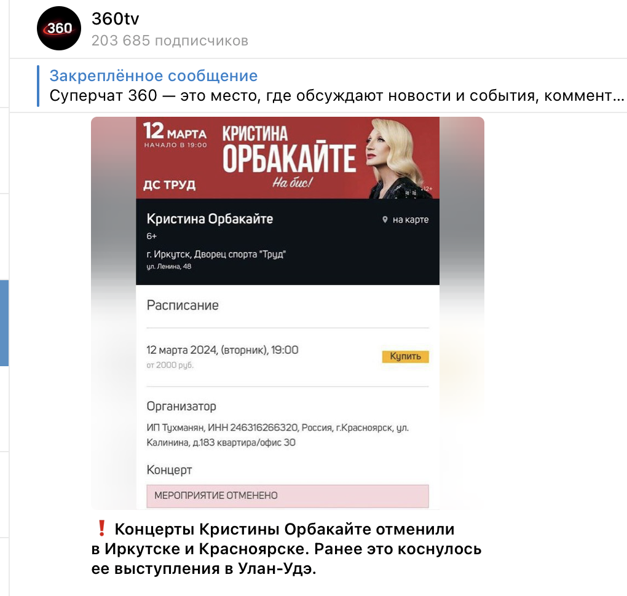Click the Кристина Орбакайте event title in the dark panel
Image resolution: width=627 pixels, height=596 pixels.
pyautogui.click(x=210, y=219)
